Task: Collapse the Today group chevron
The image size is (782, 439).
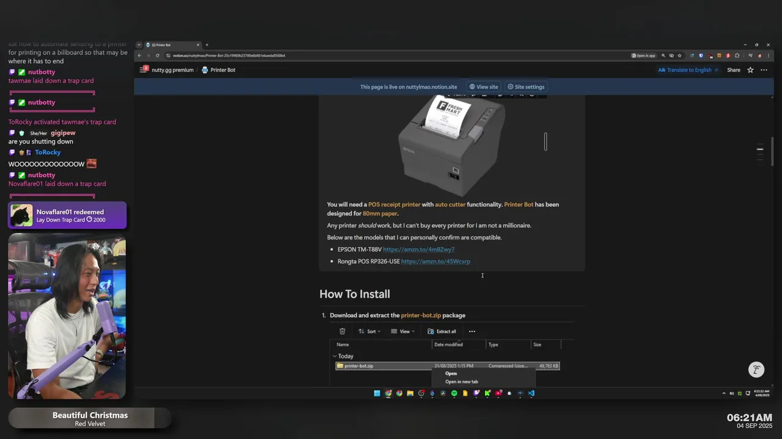Action: pyautogui.click(x=334, y=356)
